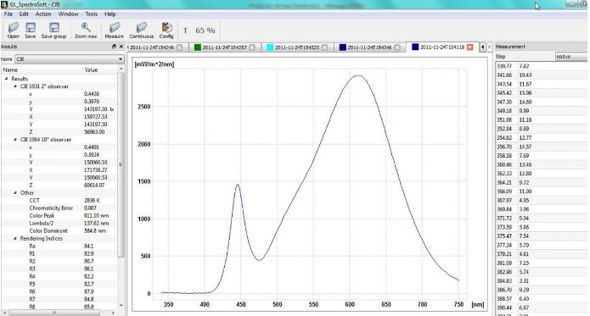Screen dimensions: 590x316
Task: Click the cyan swatch on 2011-11-24T154323 tab
Action: 270,47
